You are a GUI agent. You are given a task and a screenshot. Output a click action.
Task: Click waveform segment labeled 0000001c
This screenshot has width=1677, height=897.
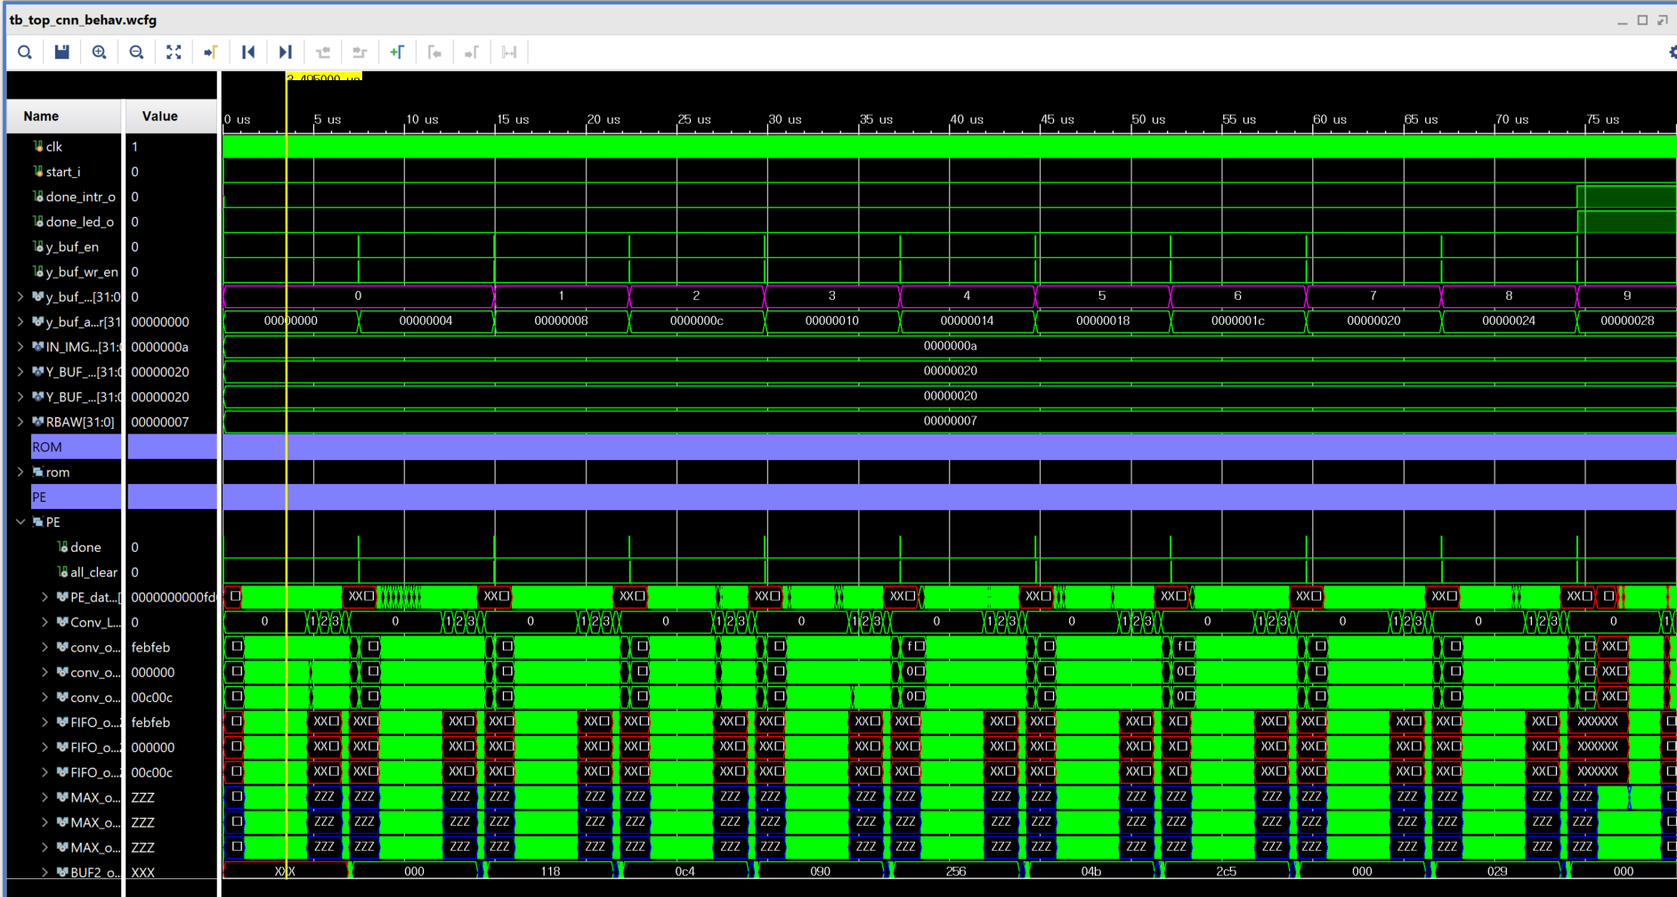tap(1237, 321)
